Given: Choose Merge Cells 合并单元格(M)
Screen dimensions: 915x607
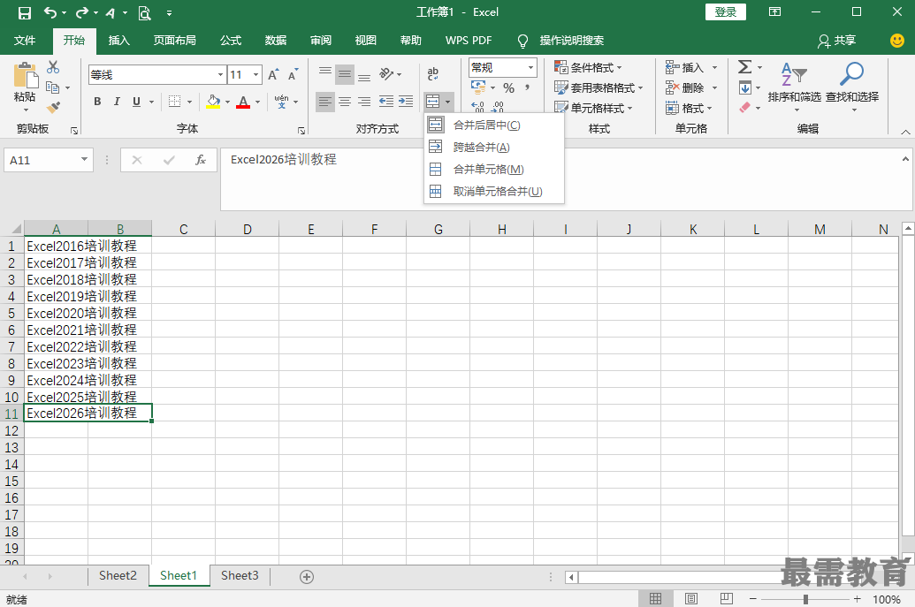Looking at the screenshot, I should 494,169.
